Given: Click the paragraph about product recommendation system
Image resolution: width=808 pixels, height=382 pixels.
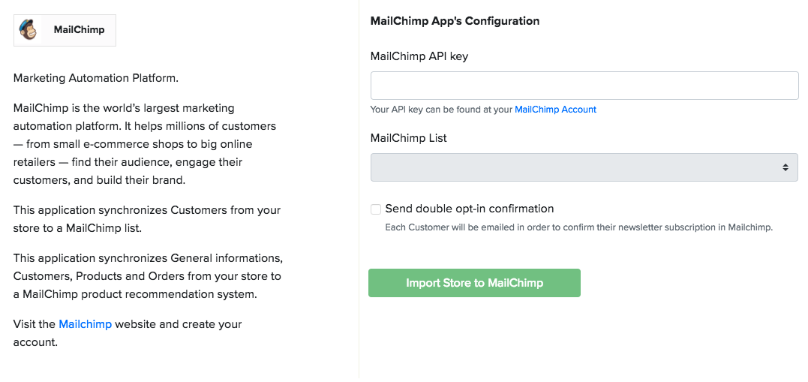Looking at the screenshot, I should 148,275.
